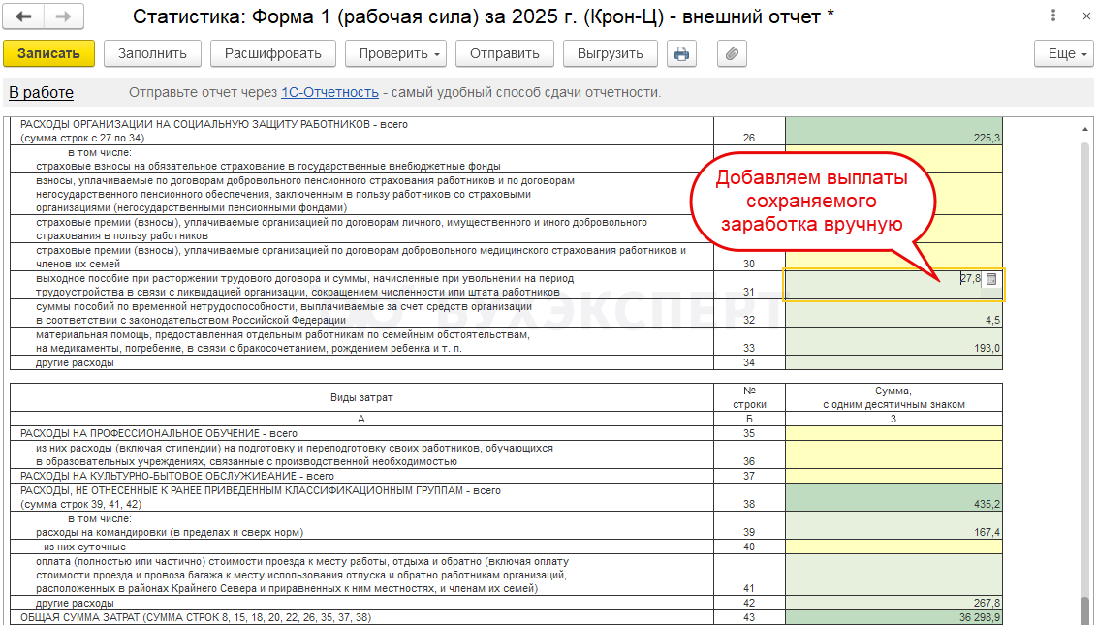The image size is (1097, 625).
Task: Close the report form with X
Action: [1086, 16]
